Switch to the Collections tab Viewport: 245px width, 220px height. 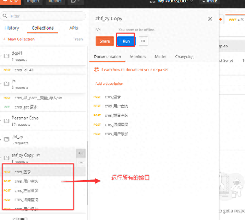coord(42,28)
